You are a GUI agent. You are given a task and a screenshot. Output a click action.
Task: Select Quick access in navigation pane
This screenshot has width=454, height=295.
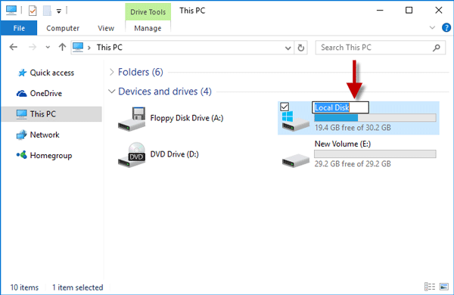(x=51, y=73)
